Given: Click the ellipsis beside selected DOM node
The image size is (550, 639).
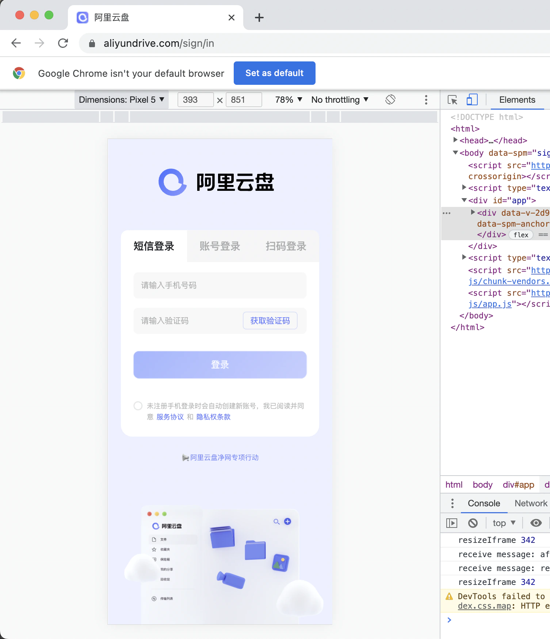Looking at the screenshot, I should 447,213.
